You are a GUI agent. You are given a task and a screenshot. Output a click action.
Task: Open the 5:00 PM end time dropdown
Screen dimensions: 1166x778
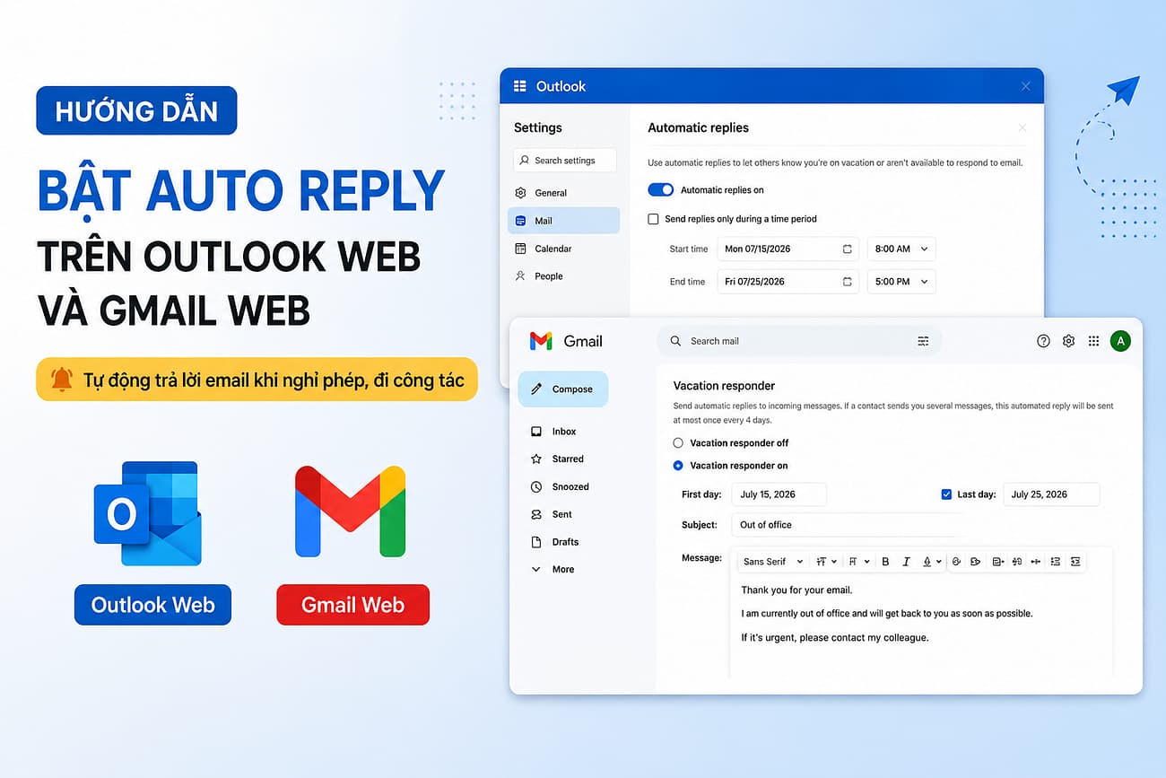(901, 282)
